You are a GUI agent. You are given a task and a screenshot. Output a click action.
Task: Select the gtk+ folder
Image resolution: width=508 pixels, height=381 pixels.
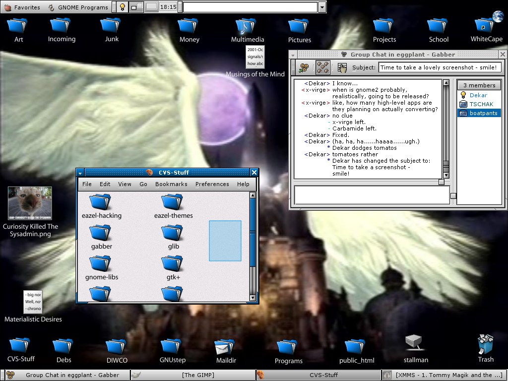[x=173, y=268]
